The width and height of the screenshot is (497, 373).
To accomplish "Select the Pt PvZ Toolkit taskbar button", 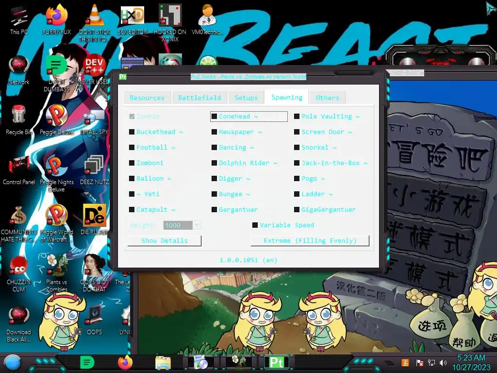I will (276, 362).
